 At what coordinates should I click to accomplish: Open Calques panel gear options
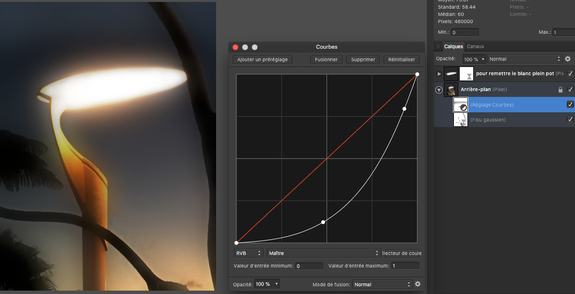coord(568,59)
